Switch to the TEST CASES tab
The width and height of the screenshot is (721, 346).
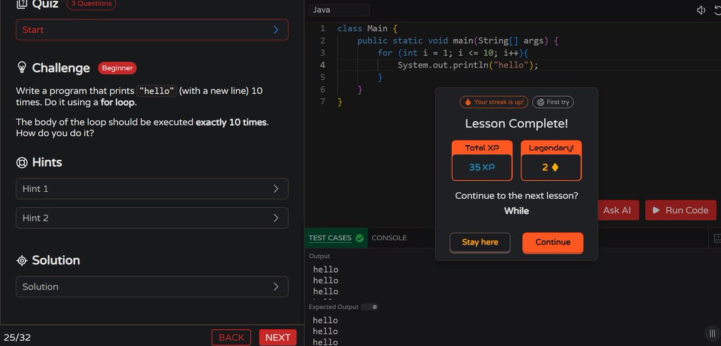(x=336, y=238)
